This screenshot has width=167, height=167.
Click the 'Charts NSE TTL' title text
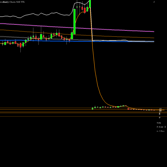[17, 2]
